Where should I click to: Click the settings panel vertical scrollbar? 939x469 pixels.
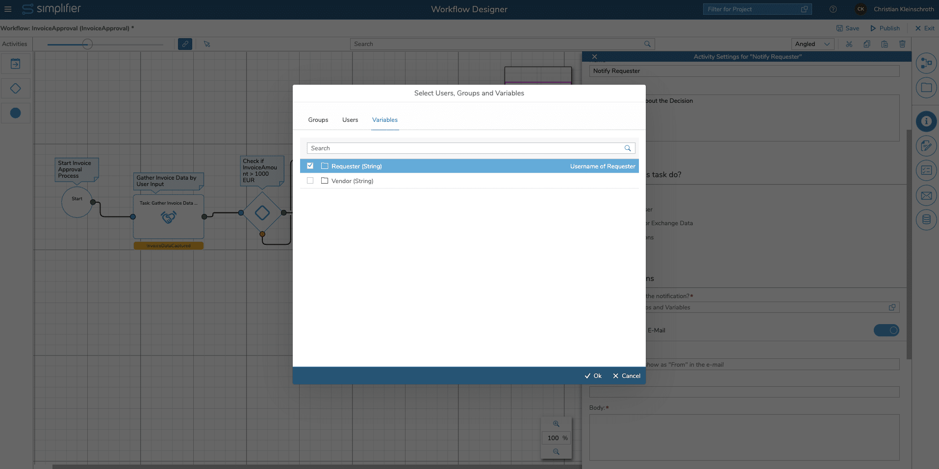(x=909, y=245)
